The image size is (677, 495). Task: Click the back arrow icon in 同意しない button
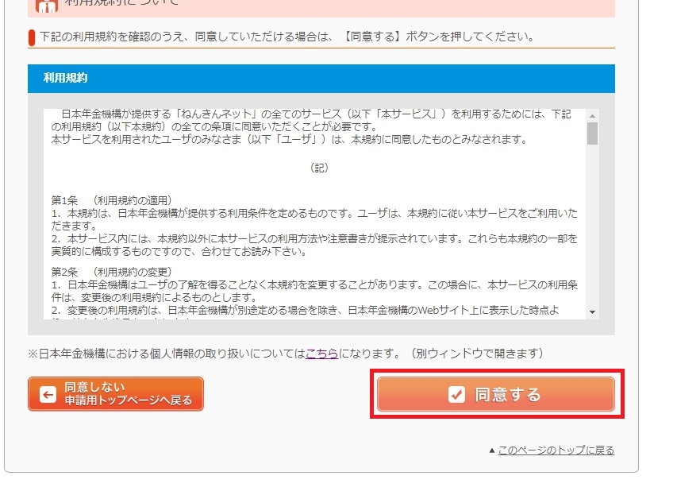point(48,394)
